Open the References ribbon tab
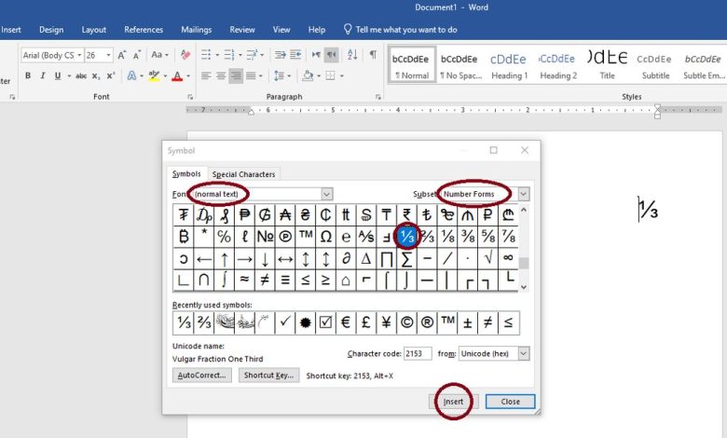Screen dimensions: 727x438 (x=144, y=30)
